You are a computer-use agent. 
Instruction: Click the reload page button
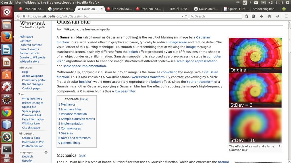coord(186,16)
